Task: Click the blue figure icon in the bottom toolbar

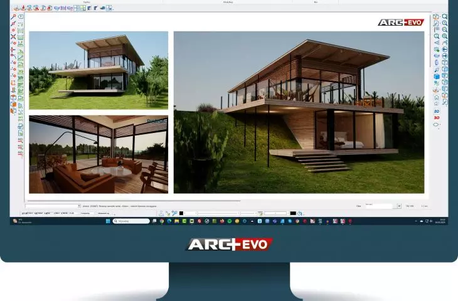Action: [x=161, y=213]
